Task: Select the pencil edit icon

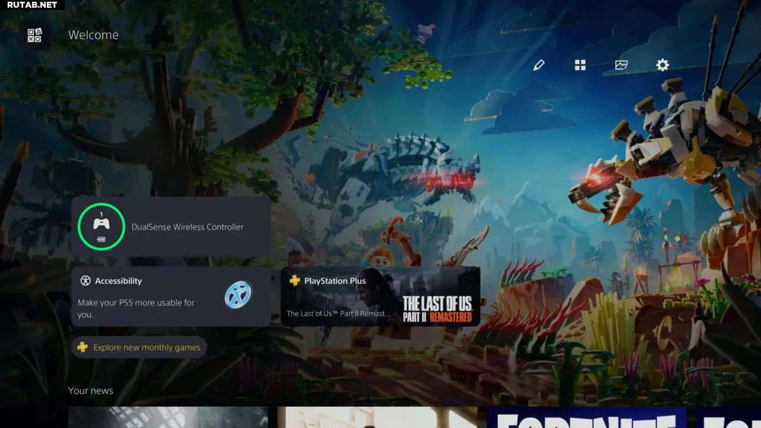Action: point(539,65)
